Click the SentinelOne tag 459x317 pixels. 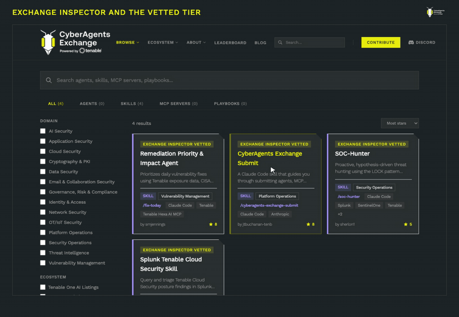(369, 205)
